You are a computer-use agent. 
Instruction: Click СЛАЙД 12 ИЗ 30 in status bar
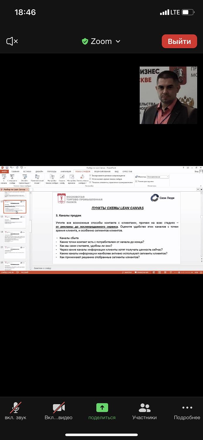[x=7, y=273]
